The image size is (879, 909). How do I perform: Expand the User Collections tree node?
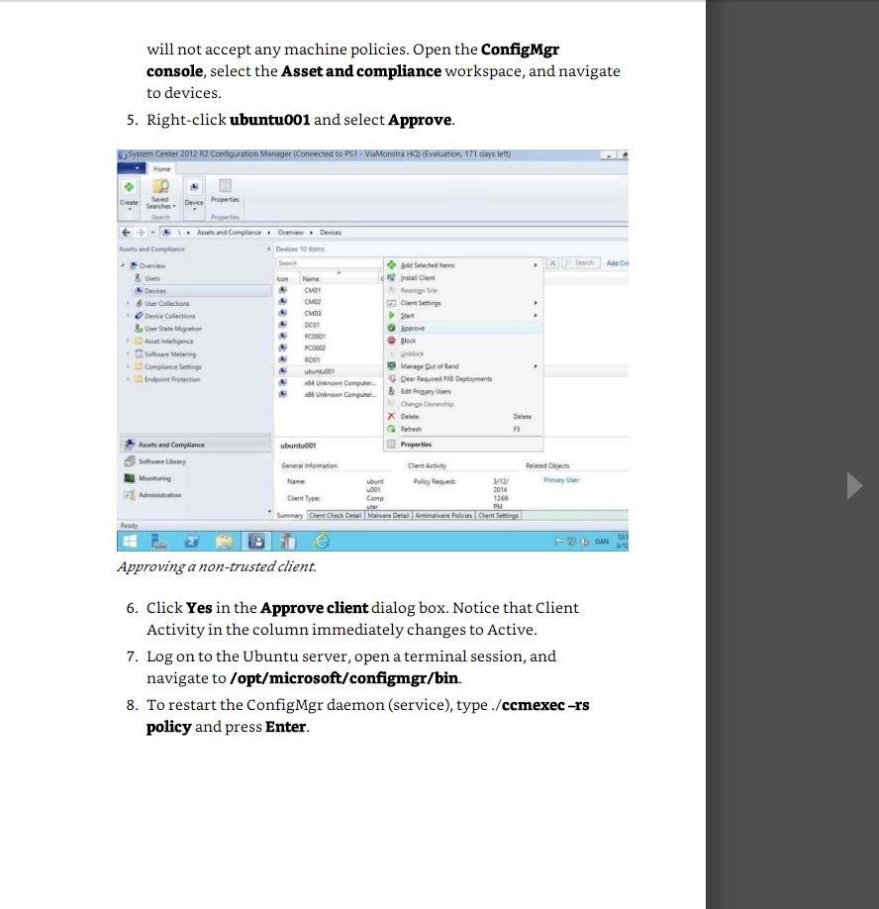tap(128, 304)
